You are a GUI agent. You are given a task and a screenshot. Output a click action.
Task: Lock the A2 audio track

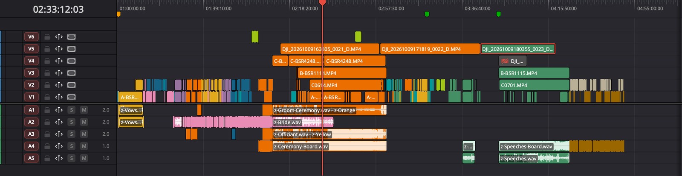tap(47, 122)
